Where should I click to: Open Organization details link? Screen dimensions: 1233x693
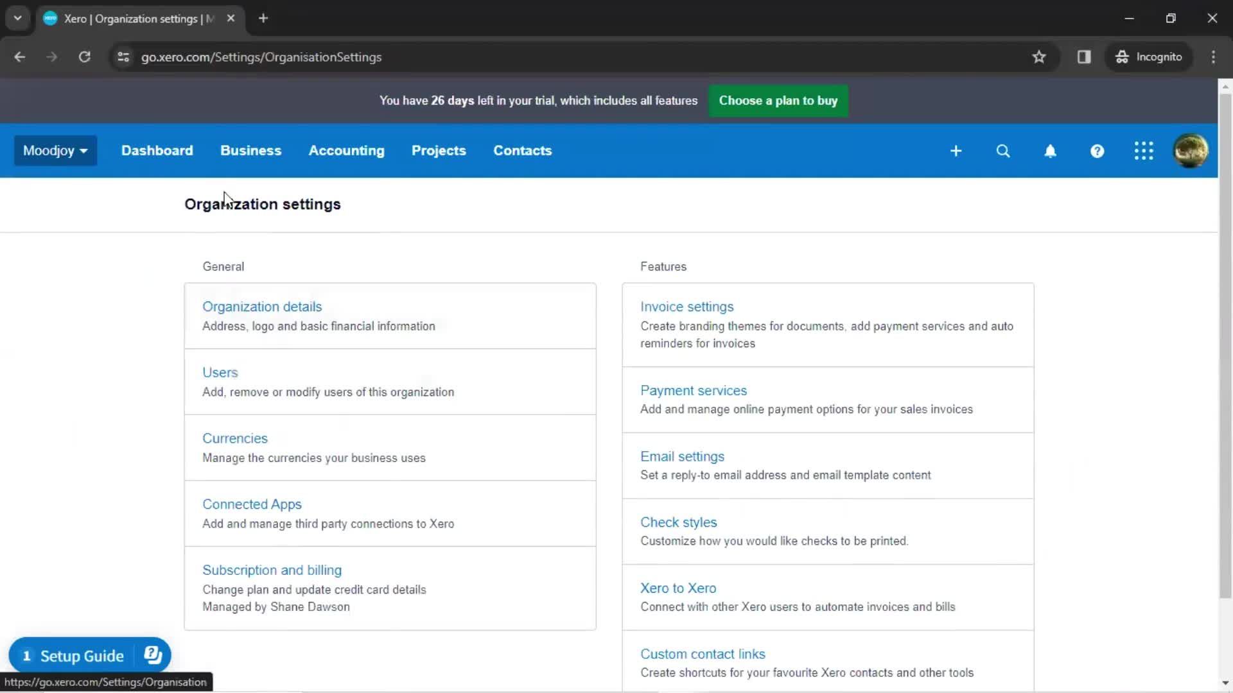262,307
